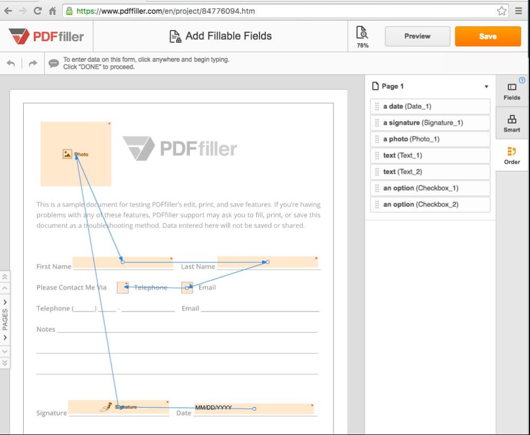Expand the PAGES side panel
530x435 pixels.
click(x=5, y=319)
